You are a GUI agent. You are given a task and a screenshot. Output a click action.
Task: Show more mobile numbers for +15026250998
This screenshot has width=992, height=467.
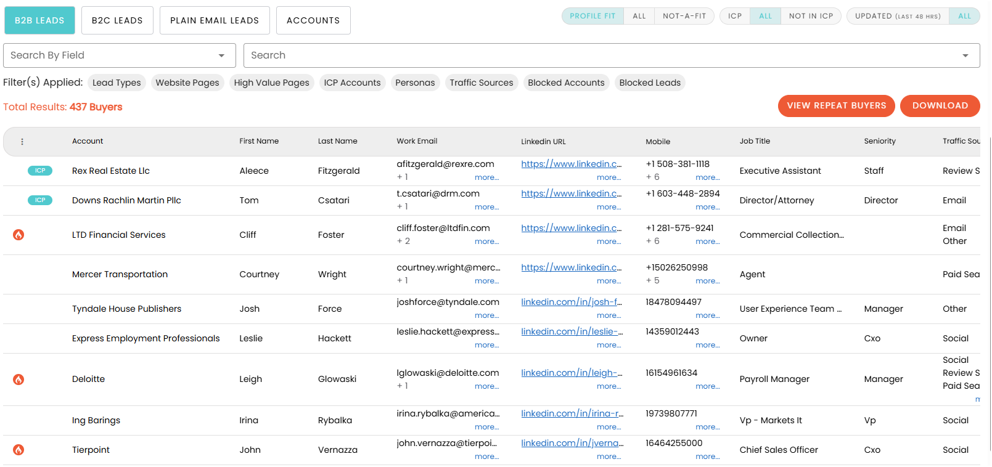click(x=707, y=281)
